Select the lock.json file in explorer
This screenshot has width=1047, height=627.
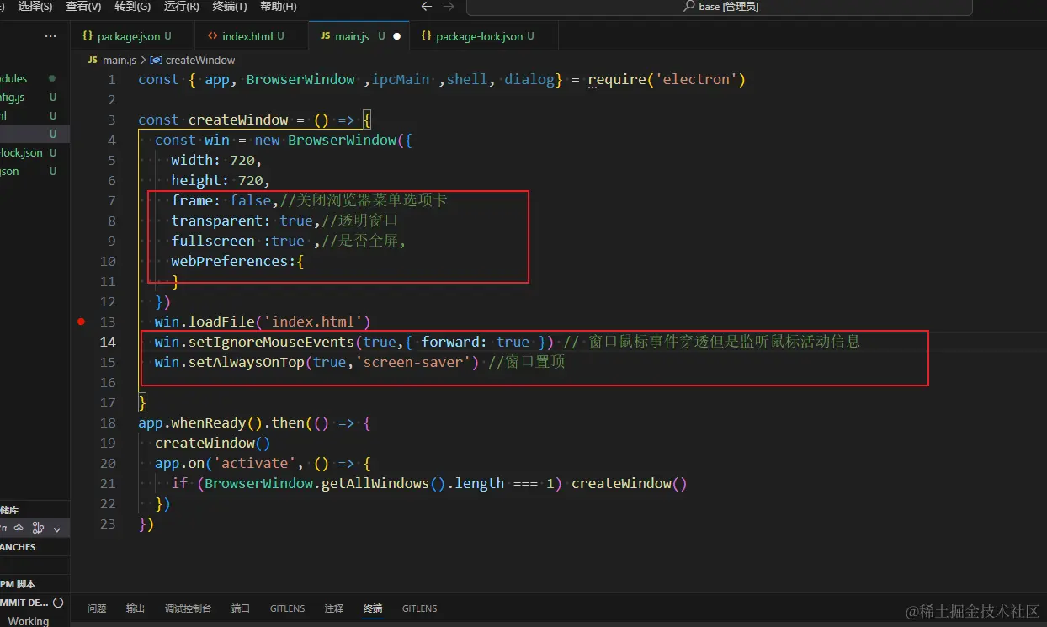coord(35,153)
